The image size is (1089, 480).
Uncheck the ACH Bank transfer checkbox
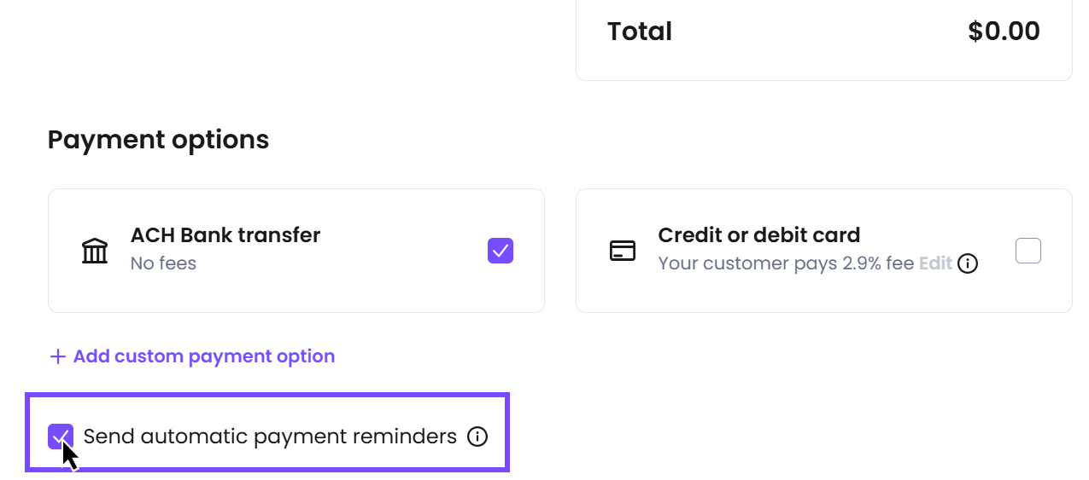501,251
